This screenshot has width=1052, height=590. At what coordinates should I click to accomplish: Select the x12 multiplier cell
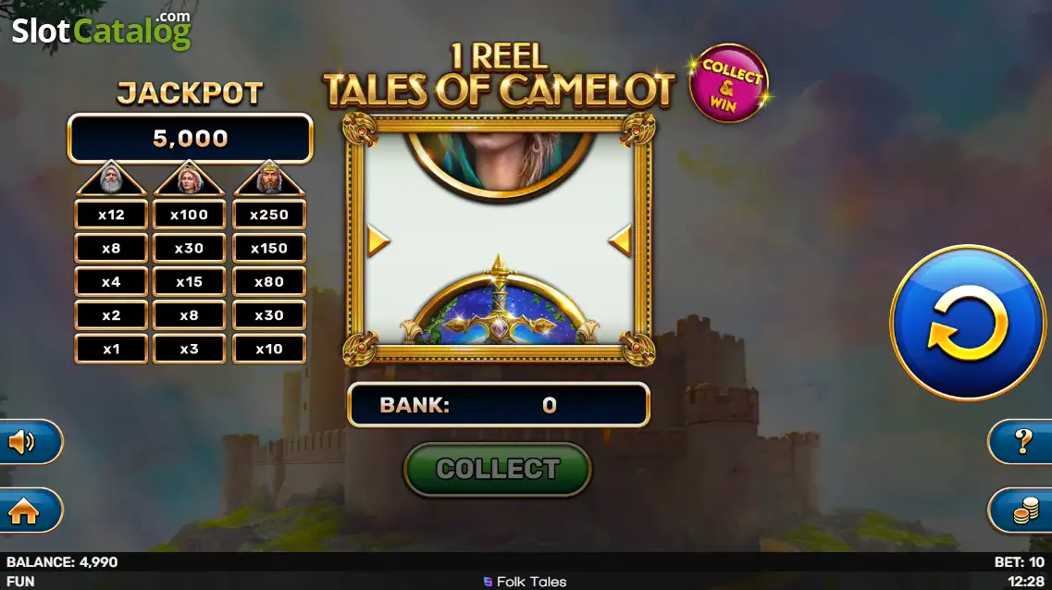[111, 215]
